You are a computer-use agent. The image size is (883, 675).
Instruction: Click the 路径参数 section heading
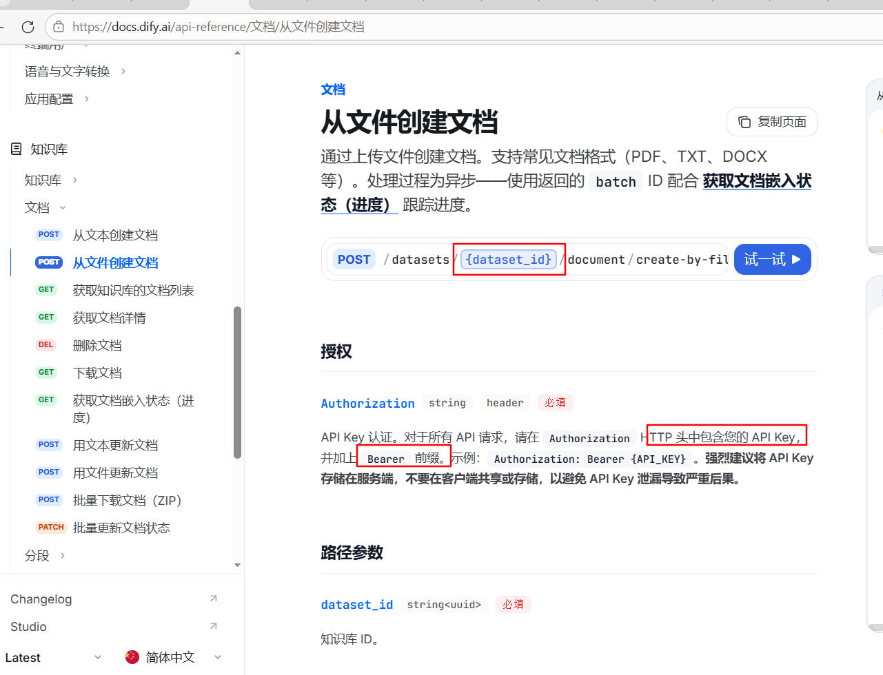point(352,553)
